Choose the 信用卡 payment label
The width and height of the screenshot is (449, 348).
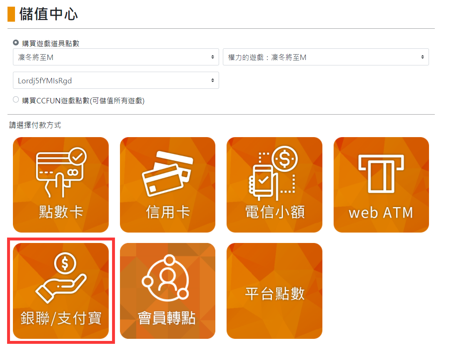[x=167, y=212]
